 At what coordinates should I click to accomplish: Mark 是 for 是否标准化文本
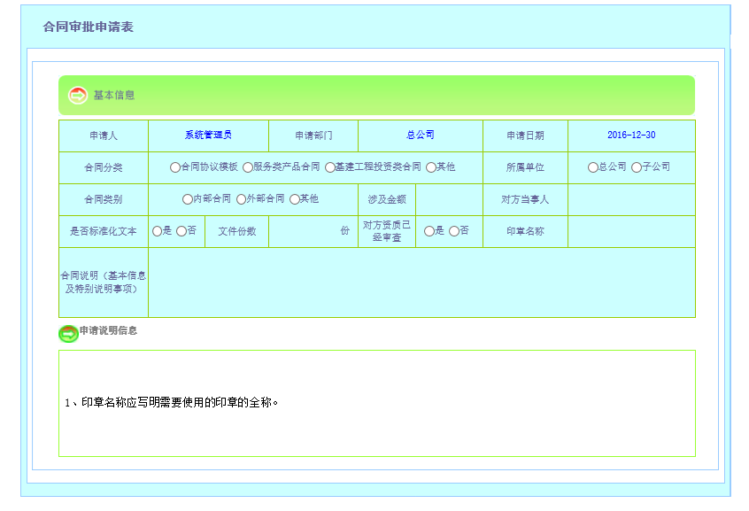coord(158,231)
